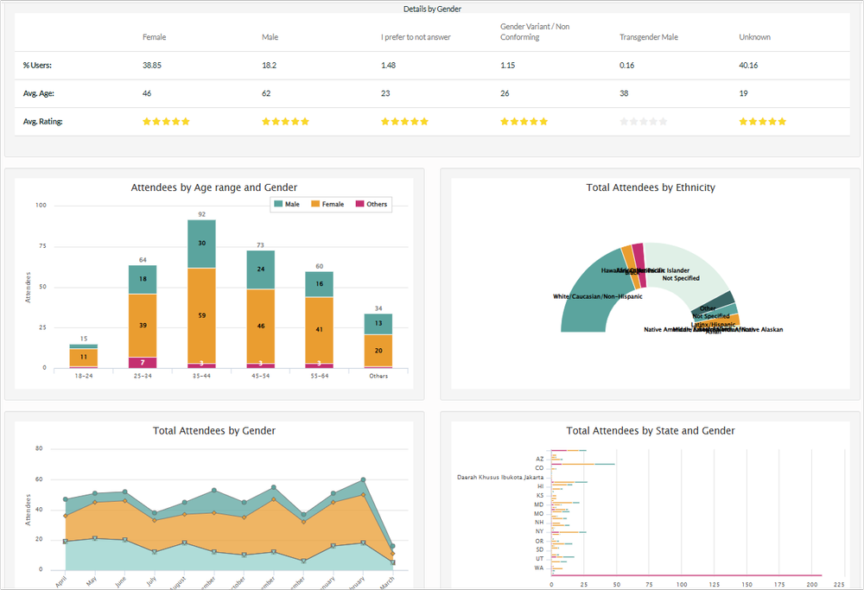The width and height of the screenshot is (864, 590).
Task: Click the Total Attendees by Gender title
Action: tap(213, 431)
